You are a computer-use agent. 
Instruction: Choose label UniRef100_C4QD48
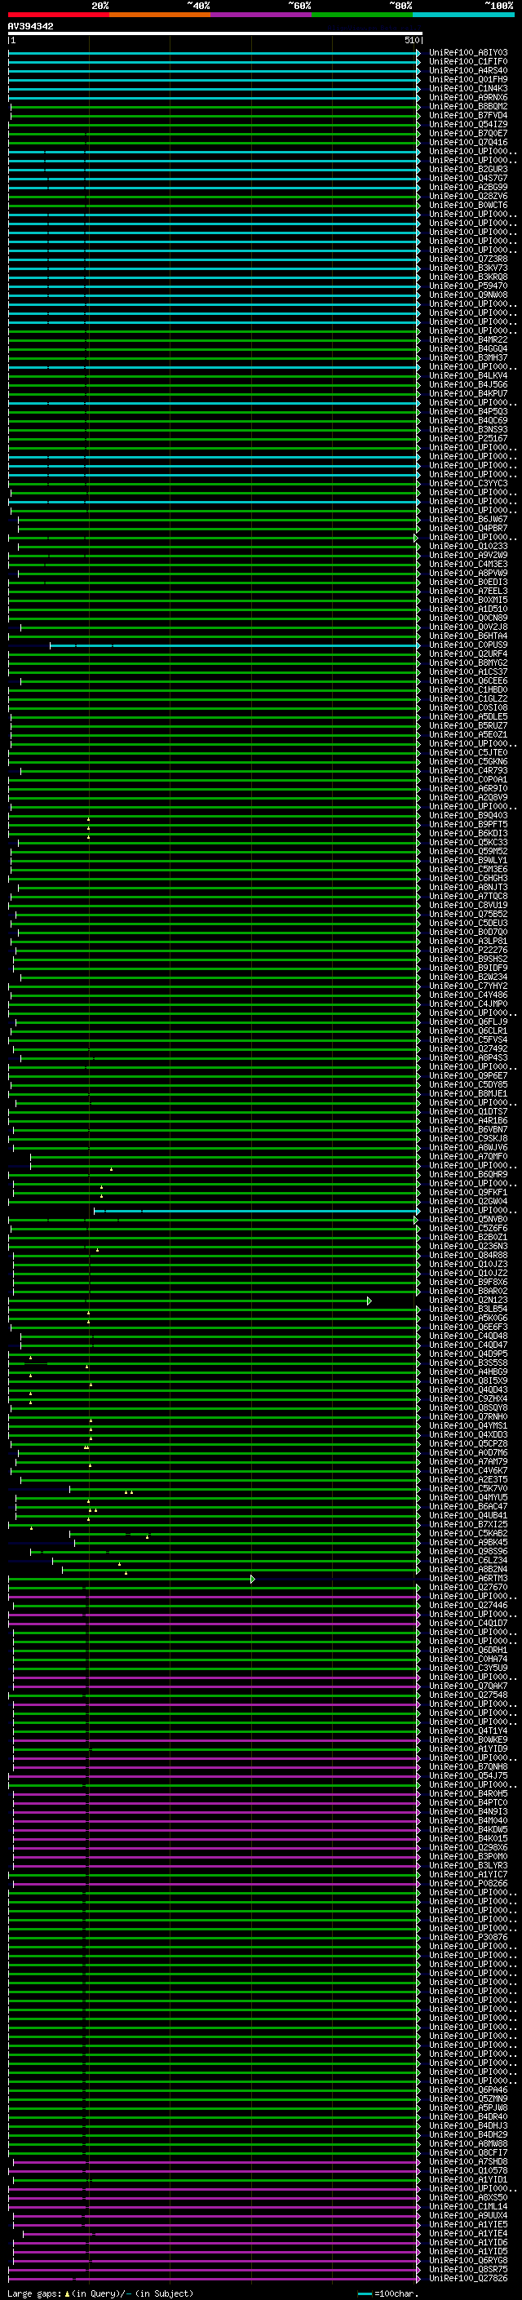pos(468,1336)
